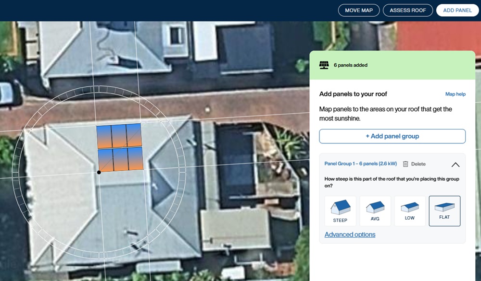481x281 pixels.
Task: Collapse Panel Group 1 with the chevron
Action: 456,165
